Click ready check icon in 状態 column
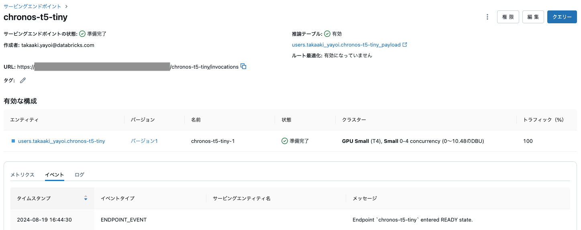The width and height of the screenshot is (581, 230). (285, 141)
